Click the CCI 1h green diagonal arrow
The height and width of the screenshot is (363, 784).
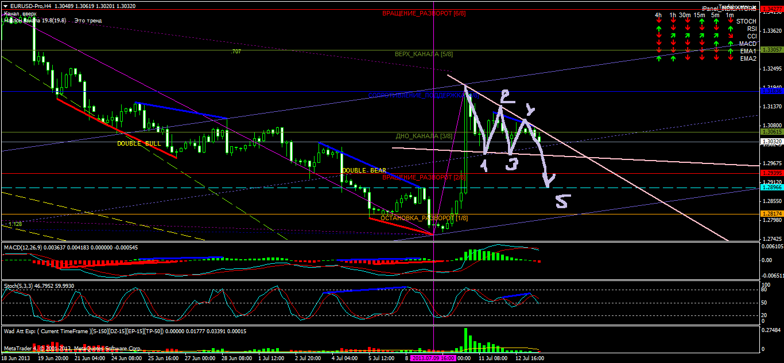673,36
